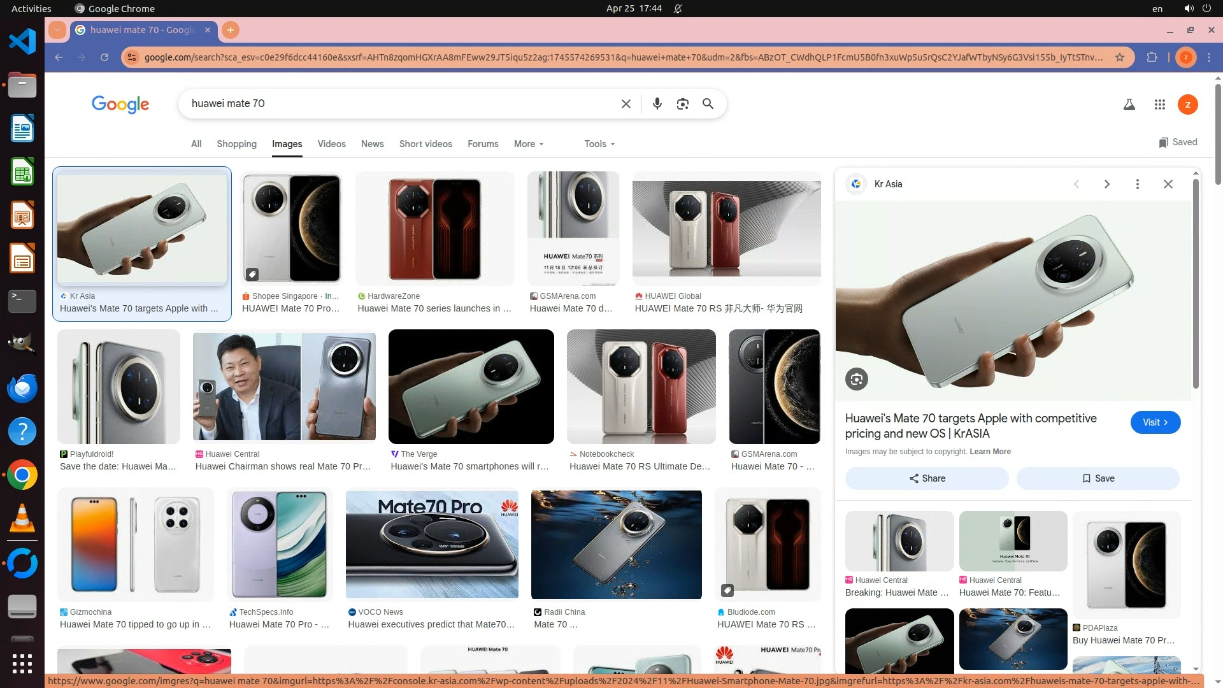Open Search Labs flask icon
This screenshot has width=1223, height=688.
(1129, 104)
